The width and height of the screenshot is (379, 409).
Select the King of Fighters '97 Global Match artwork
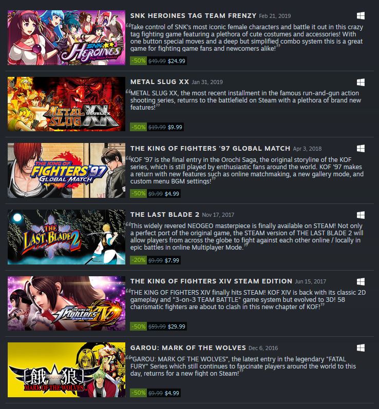(x=66, y=170)
